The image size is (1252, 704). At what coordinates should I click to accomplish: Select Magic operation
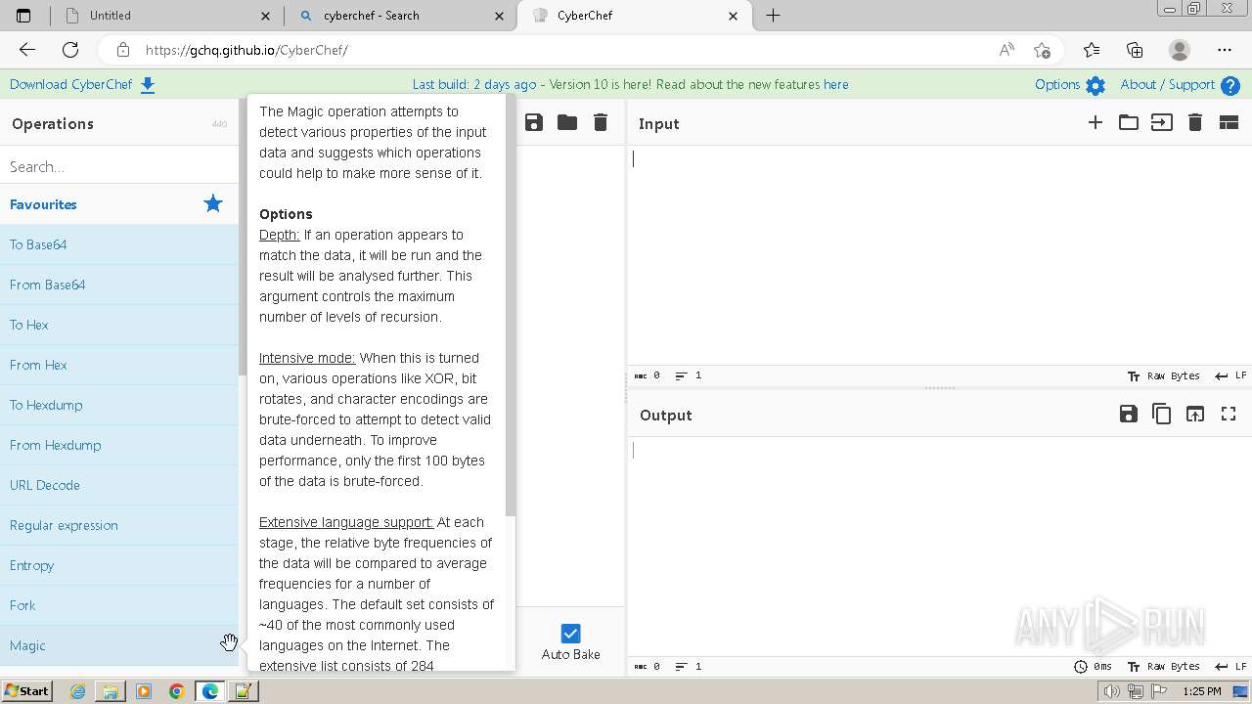(x=119, y=645)
